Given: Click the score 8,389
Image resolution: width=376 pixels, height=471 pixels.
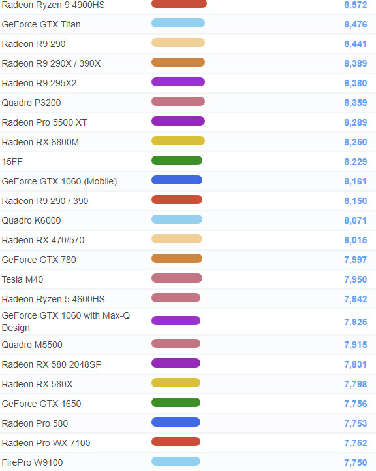Looking at the screenshot, I should [356, 63].
